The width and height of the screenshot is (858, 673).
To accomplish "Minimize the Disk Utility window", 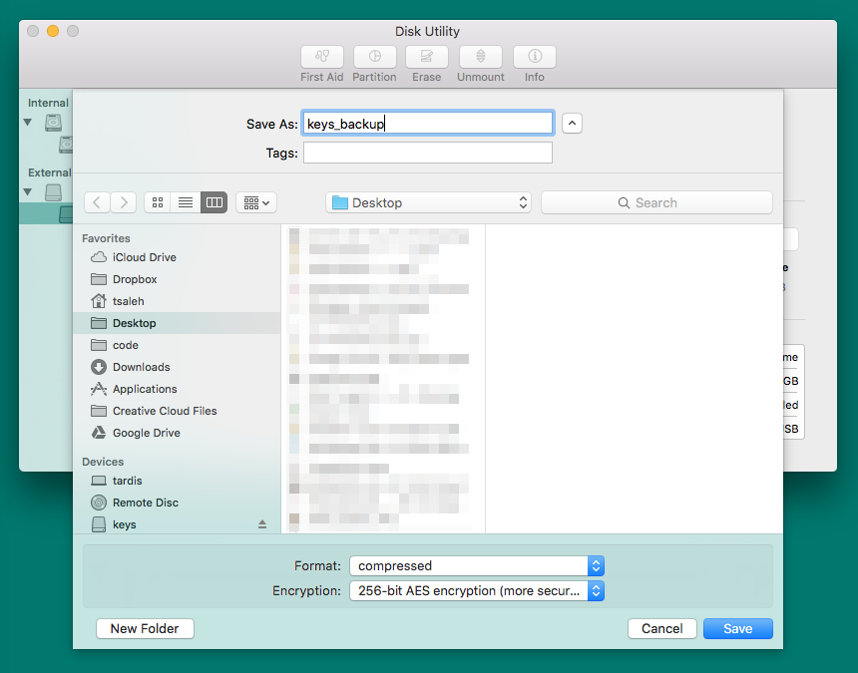I will click(x=53, y=31).
